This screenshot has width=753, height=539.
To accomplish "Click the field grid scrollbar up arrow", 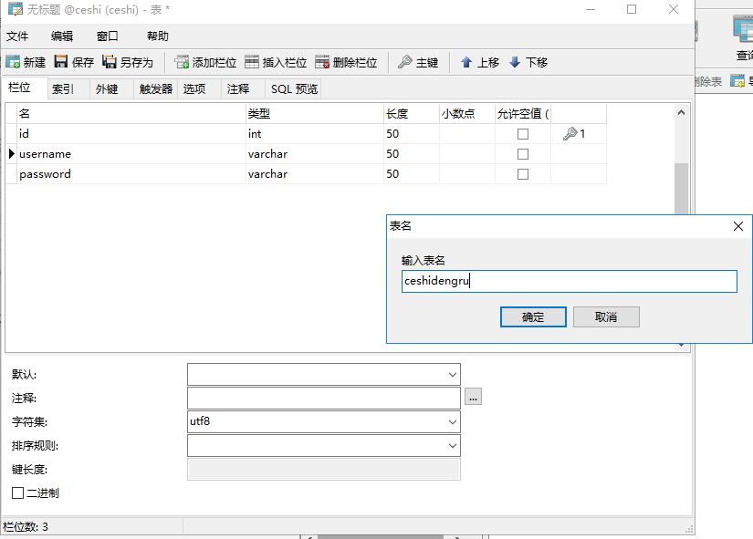I will (x=681, y=113).
